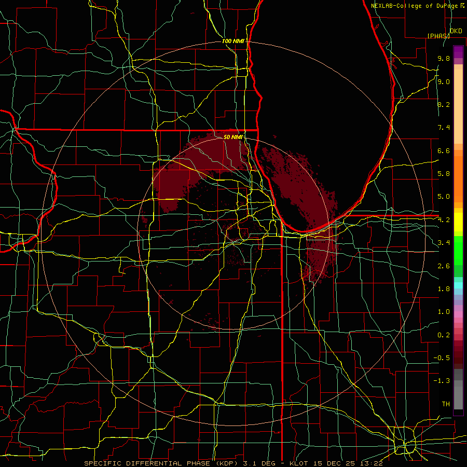Click the yellow segment of the color bar
Screen dimensions: 467x467
pos(458,222)
